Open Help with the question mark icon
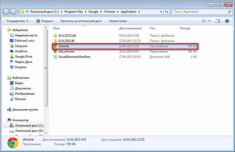 click(227, 21)
